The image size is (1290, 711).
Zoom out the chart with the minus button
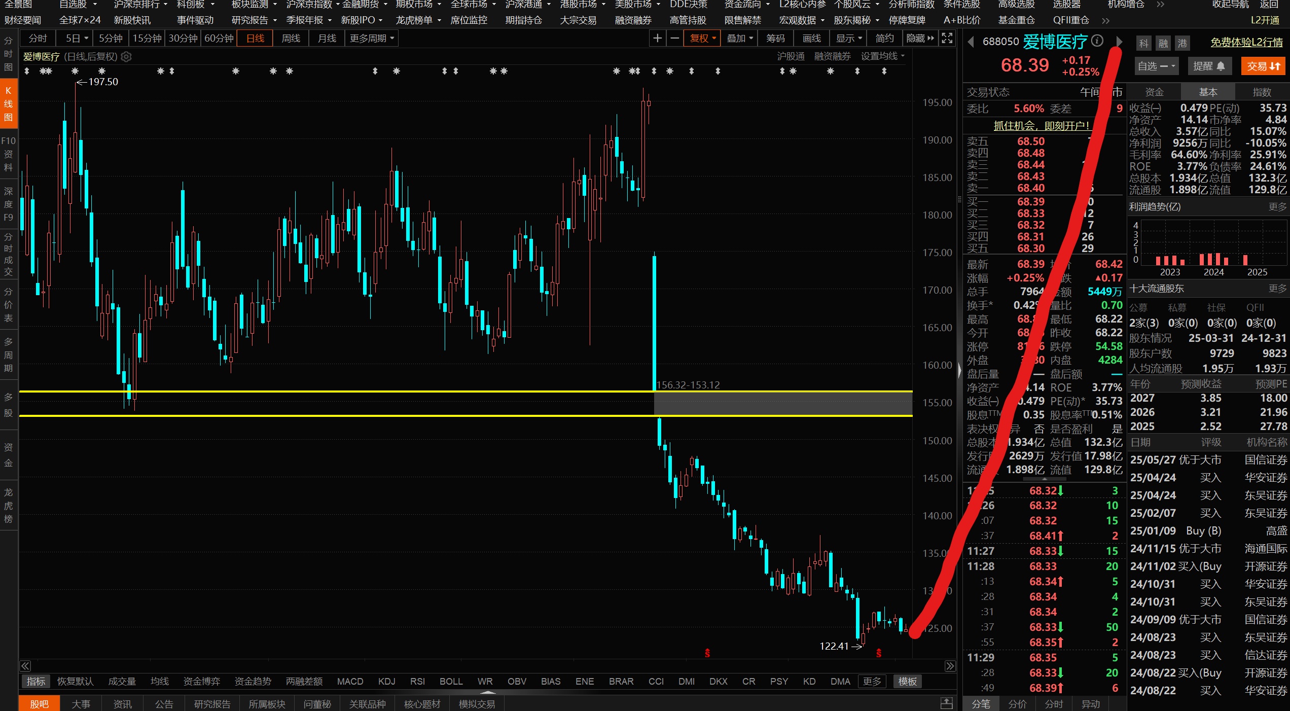(674, 38)
